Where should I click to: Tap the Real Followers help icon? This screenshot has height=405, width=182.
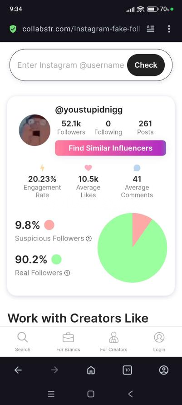(x=67, y=273)
